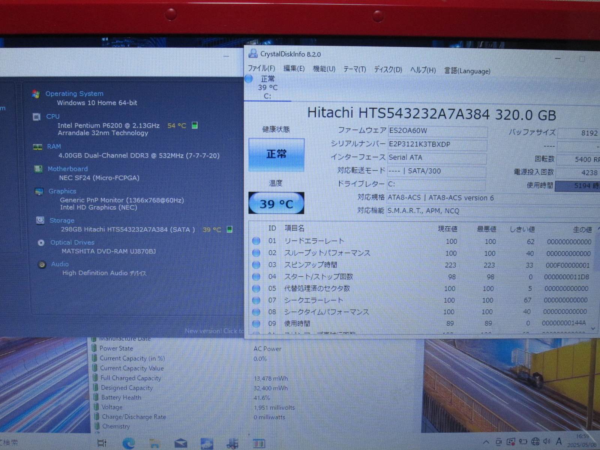Select SMART row 05 代替処理済のセクタ数

pyautogui.click(x=422, y=288)
